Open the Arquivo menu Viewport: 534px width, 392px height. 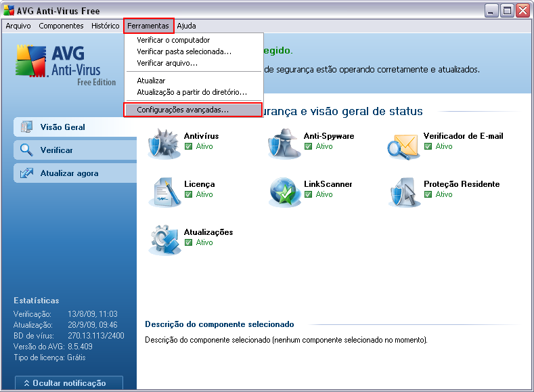pyautogui.click(x=18, y=26)
